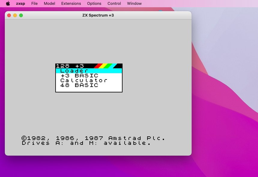Open the File menu
The height and width of the screenshot is (177, 258).
point(34,4)
